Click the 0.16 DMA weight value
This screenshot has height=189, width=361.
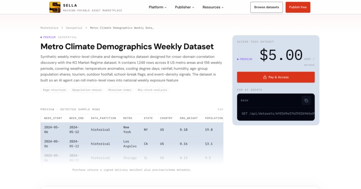click(x=184, y=144)
